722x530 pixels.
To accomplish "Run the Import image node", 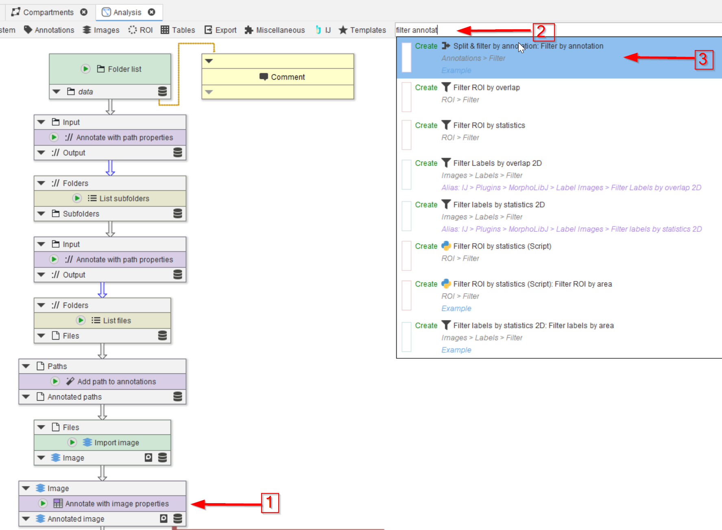I will click(x=72, y=442).
